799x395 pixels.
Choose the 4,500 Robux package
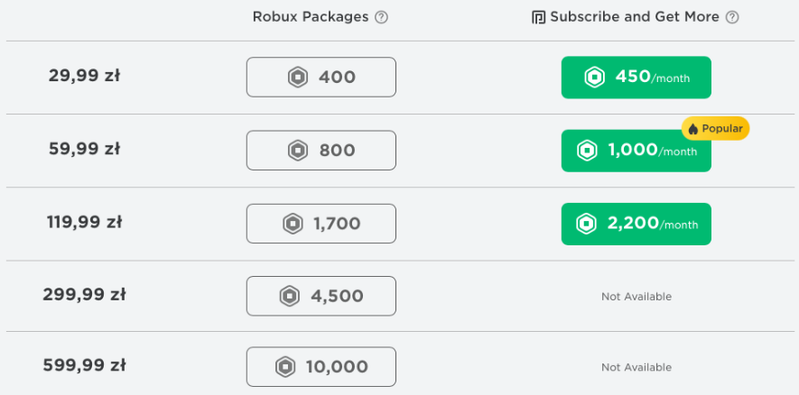tap(321, 296)
